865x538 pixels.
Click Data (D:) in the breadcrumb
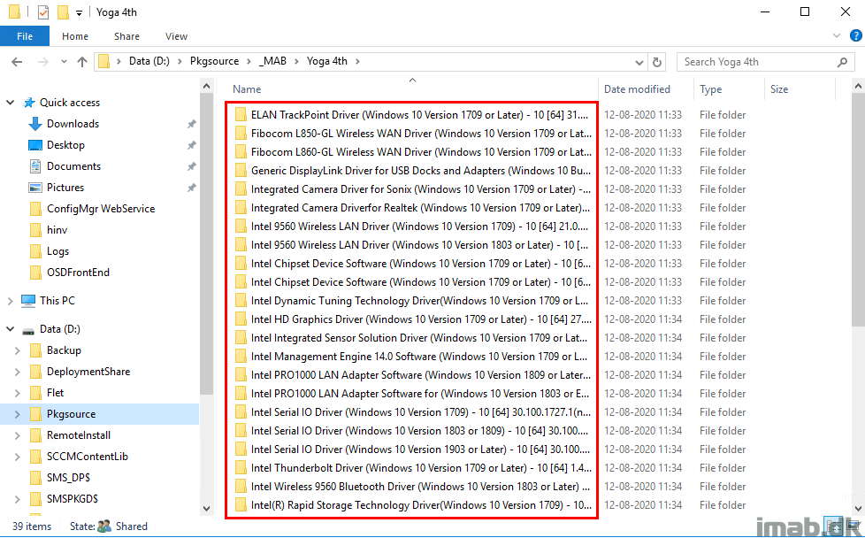(149, 61)
